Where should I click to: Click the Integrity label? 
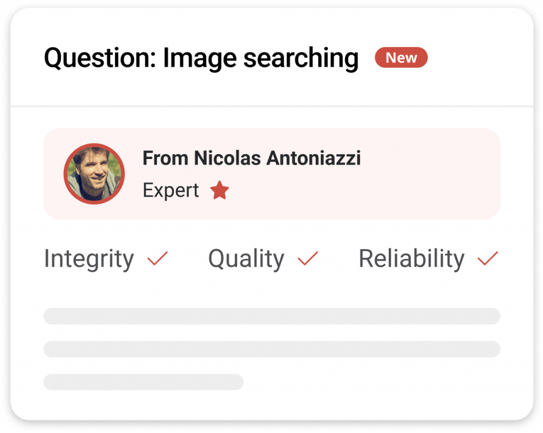pyautogui.click(x=89, y=259)
